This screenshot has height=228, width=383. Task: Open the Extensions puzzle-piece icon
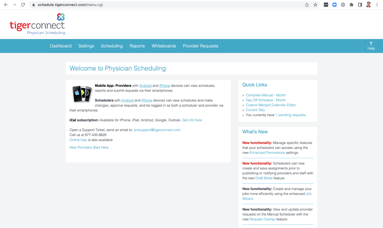351,5
